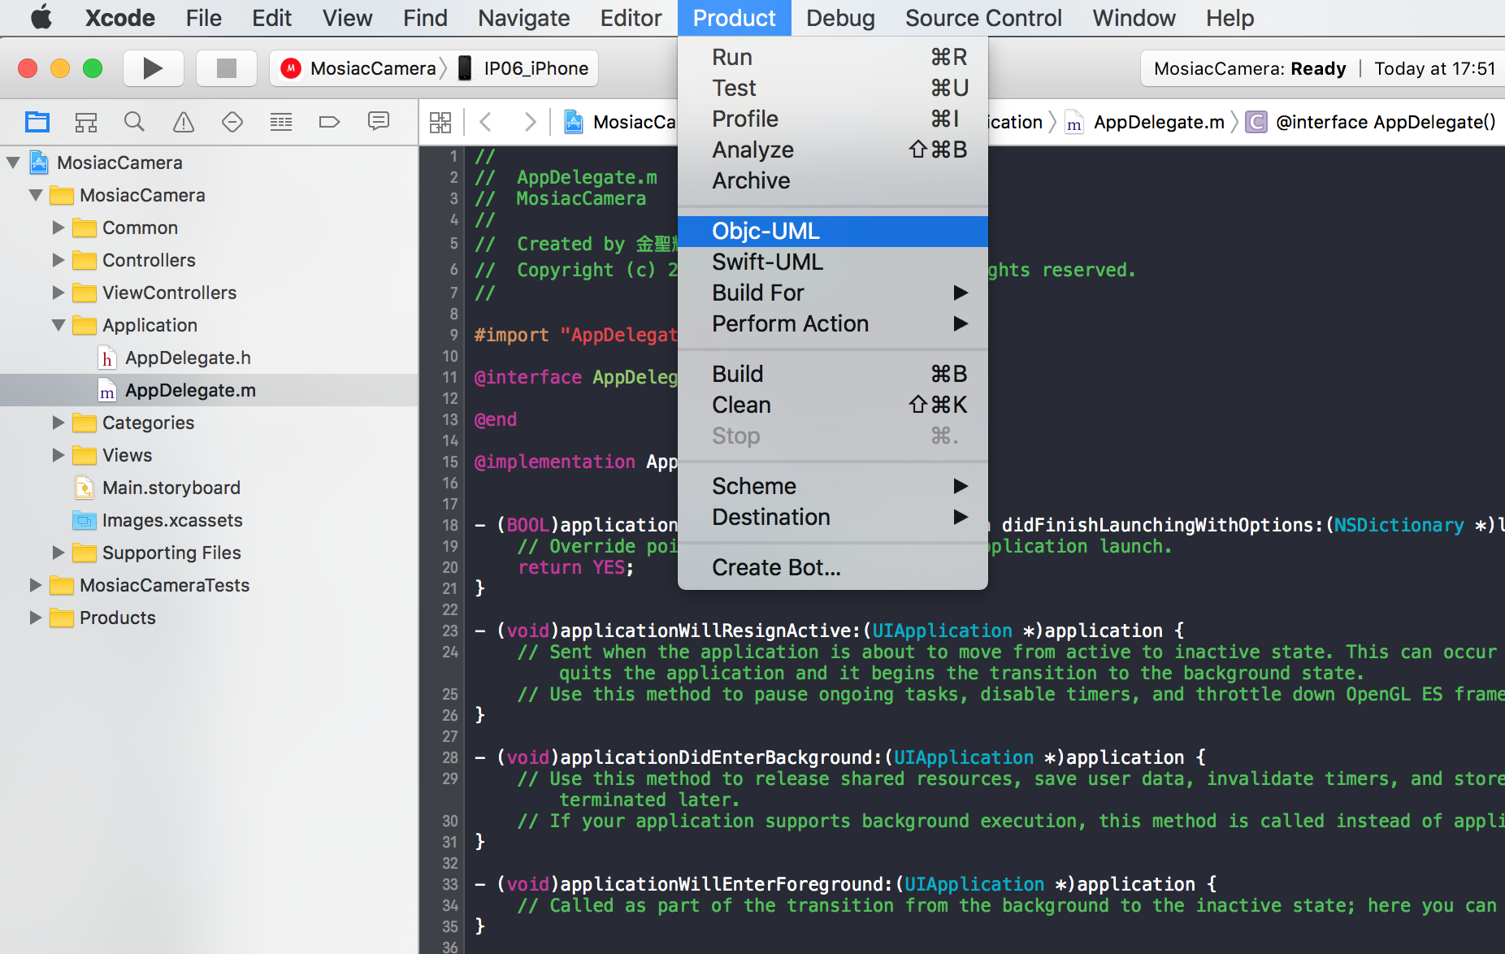This screenshot has width=1505, height=954.
Task: Expand the Views folder
Action: pyautogui.click(x=59, y=455)
